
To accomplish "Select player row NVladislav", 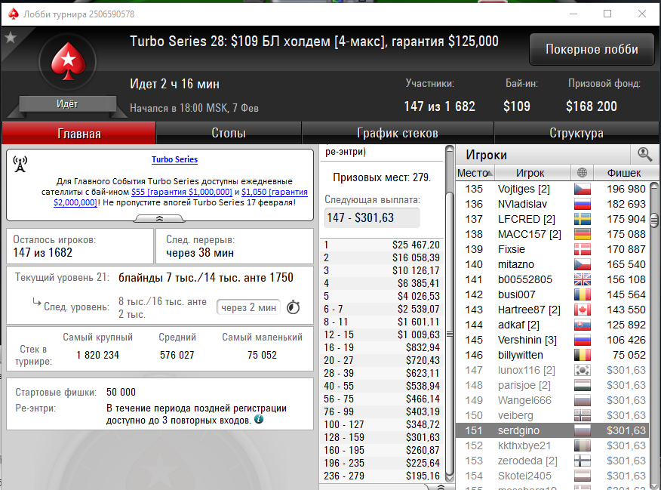I will pos(552,204).
